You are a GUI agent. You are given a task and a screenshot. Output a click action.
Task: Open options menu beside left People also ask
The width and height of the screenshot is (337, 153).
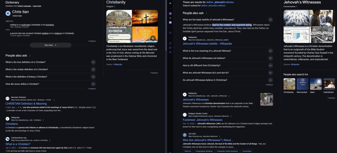[x=30, y=56]
